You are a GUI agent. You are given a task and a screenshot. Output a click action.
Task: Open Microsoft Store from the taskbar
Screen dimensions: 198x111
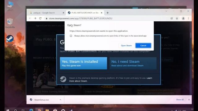coord(55,110)
